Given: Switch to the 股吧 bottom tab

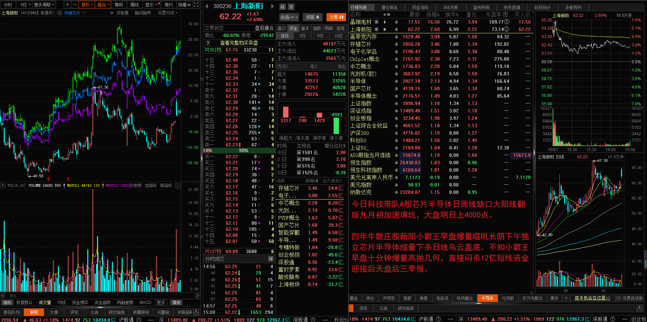Looking at the screenshot, I should (34, 312).
